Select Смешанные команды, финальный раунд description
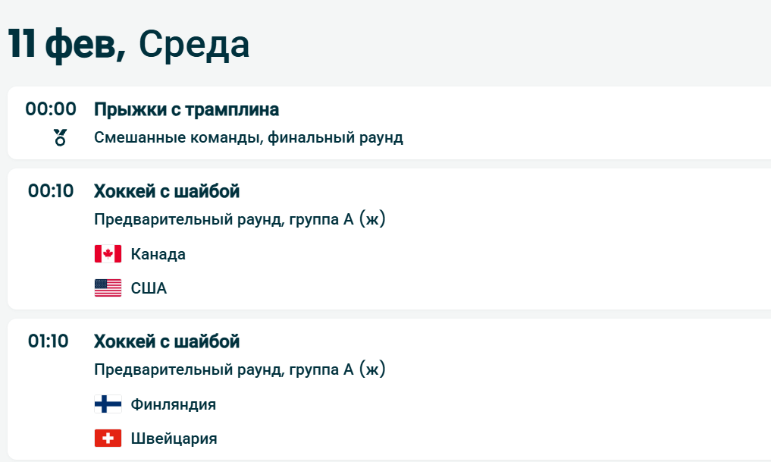 coord(249,138)
